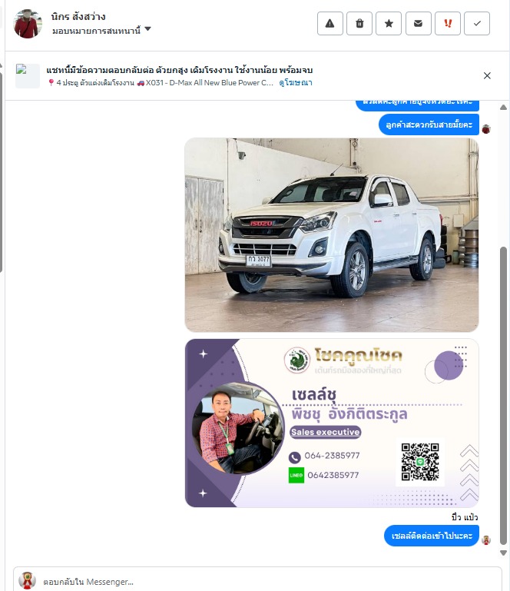Mark conversation done with checkmark
Image resolution: width=510 pixels, height=591 pixels.
(477, 23)
